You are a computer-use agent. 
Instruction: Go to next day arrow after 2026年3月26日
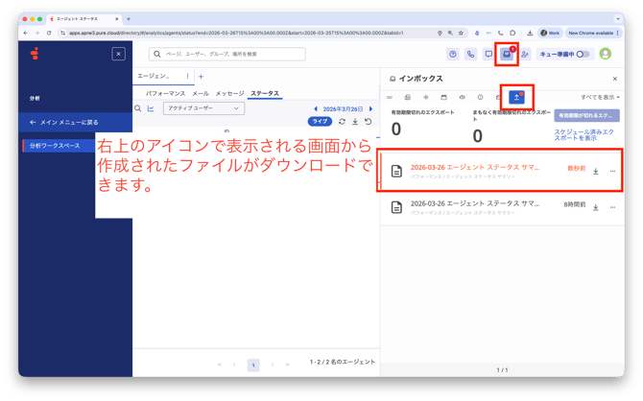tap(370, 109)
